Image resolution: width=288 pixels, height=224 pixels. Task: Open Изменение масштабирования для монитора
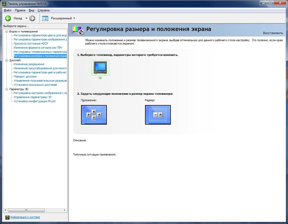click(40, 68)
